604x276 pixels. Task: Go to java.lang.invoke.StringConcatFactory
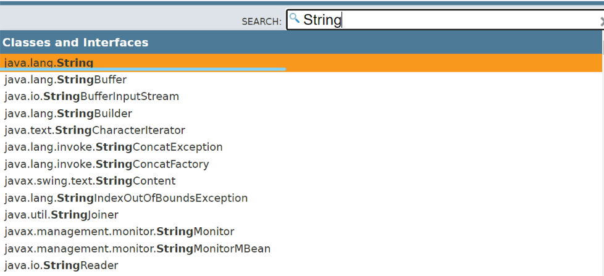point(106,164)
